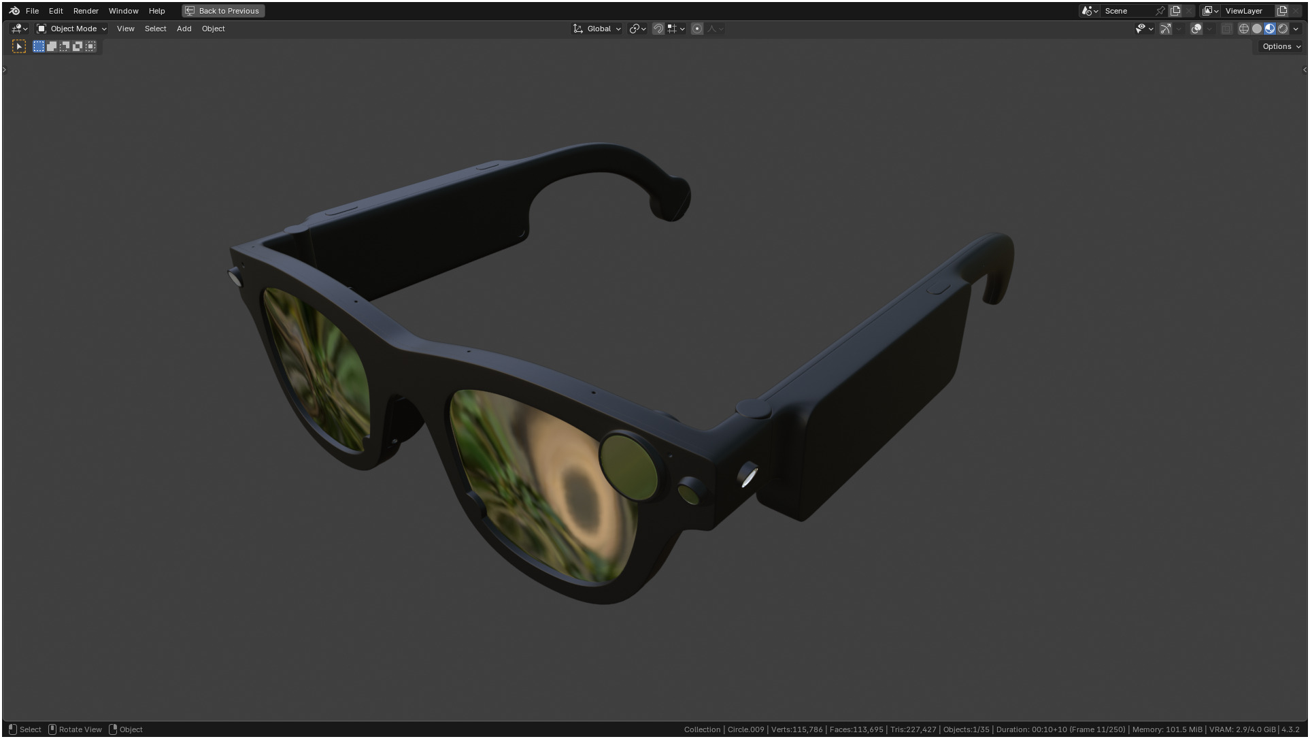Image resolution: width=1310 pixels, height=739 pixels.
Task: Open the viewport shading options dropdown
Action: click(x=1296, y=29)
